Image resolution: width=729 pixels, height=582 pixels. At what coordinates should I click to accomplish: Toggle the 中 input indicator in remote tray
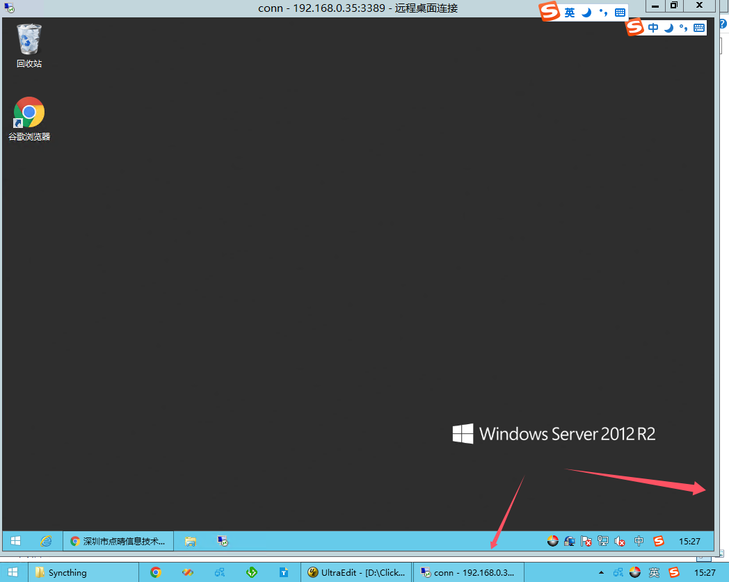pos(639,541)
